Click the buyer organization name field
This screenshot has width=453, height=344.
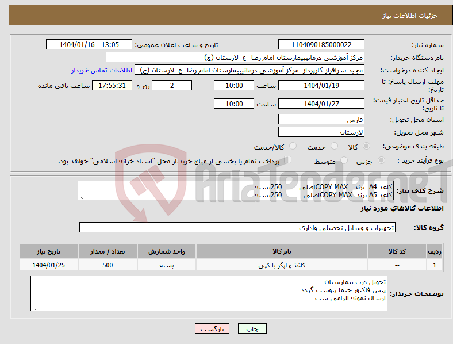tap(235, 57)
